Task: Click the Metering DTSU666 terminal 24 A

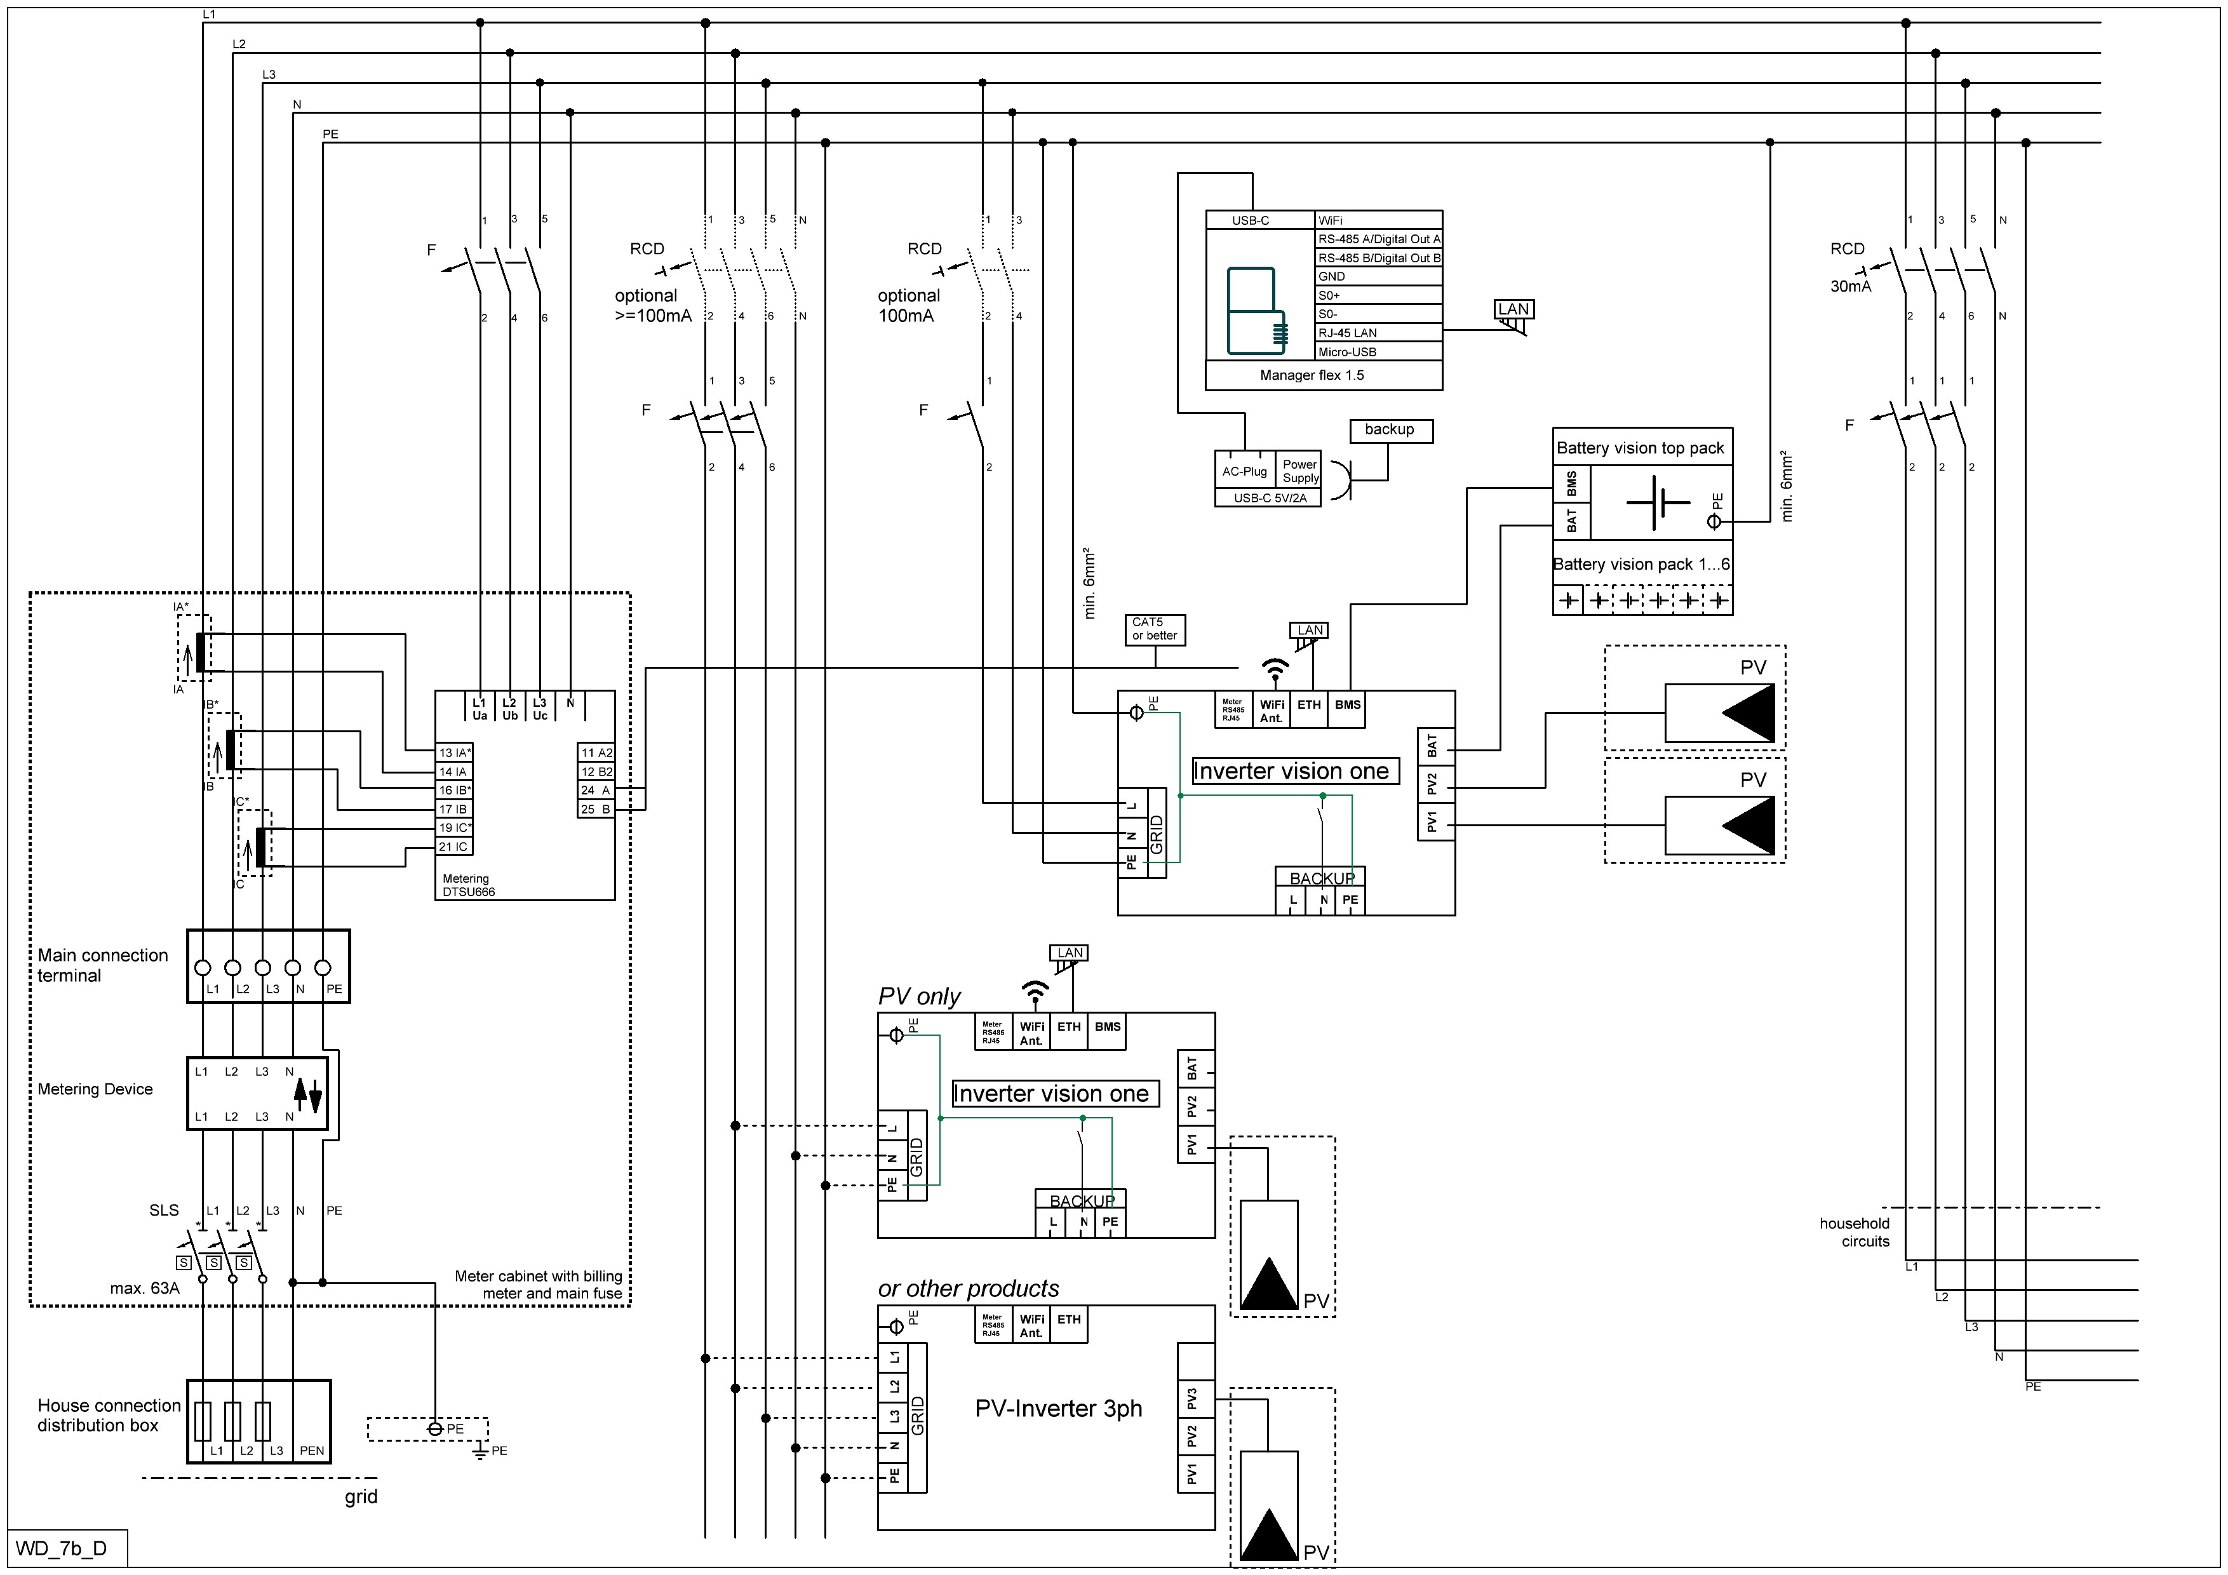Action: [x=596, y=790]
